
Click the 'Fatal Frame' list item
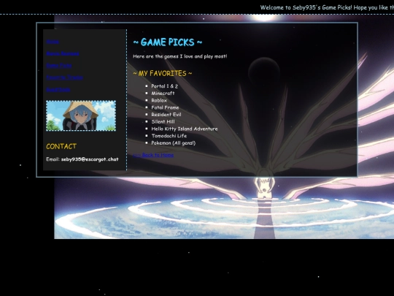click(165, 107)
